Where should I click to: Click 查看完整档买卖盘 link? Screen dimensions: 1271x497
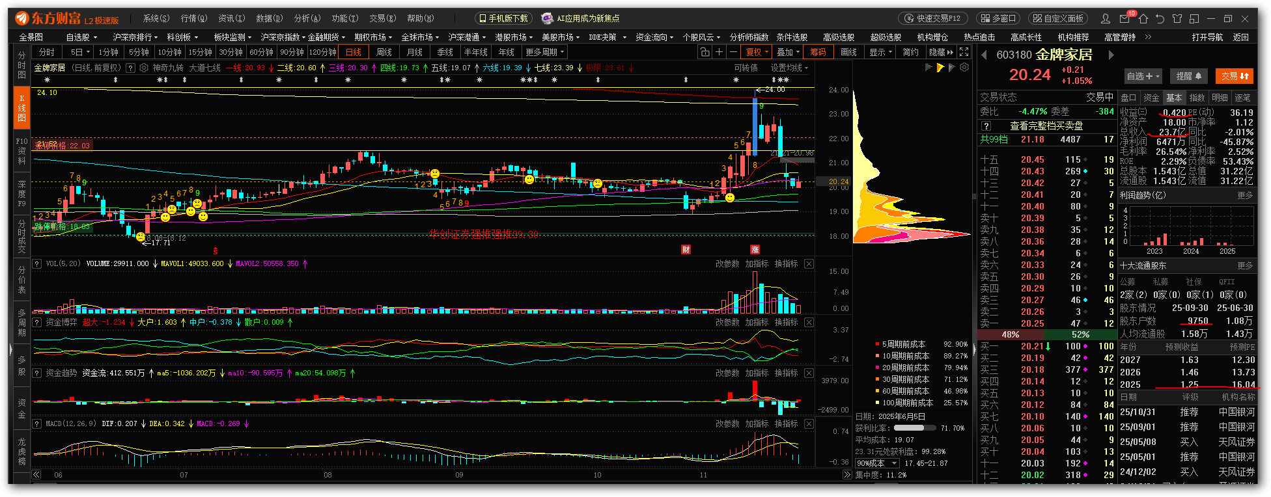[1046, 126]
